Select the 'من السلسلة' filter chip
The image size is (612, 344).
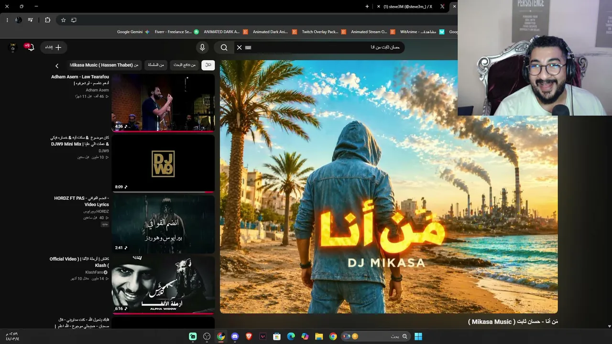(156, 65)
